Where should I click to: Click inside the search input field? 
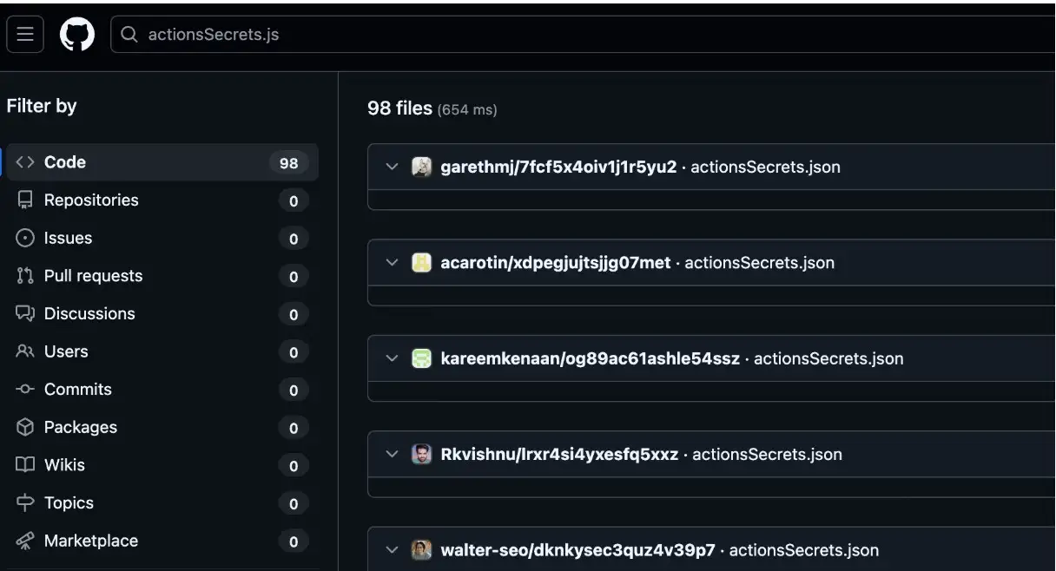click(x=261, y=35)
